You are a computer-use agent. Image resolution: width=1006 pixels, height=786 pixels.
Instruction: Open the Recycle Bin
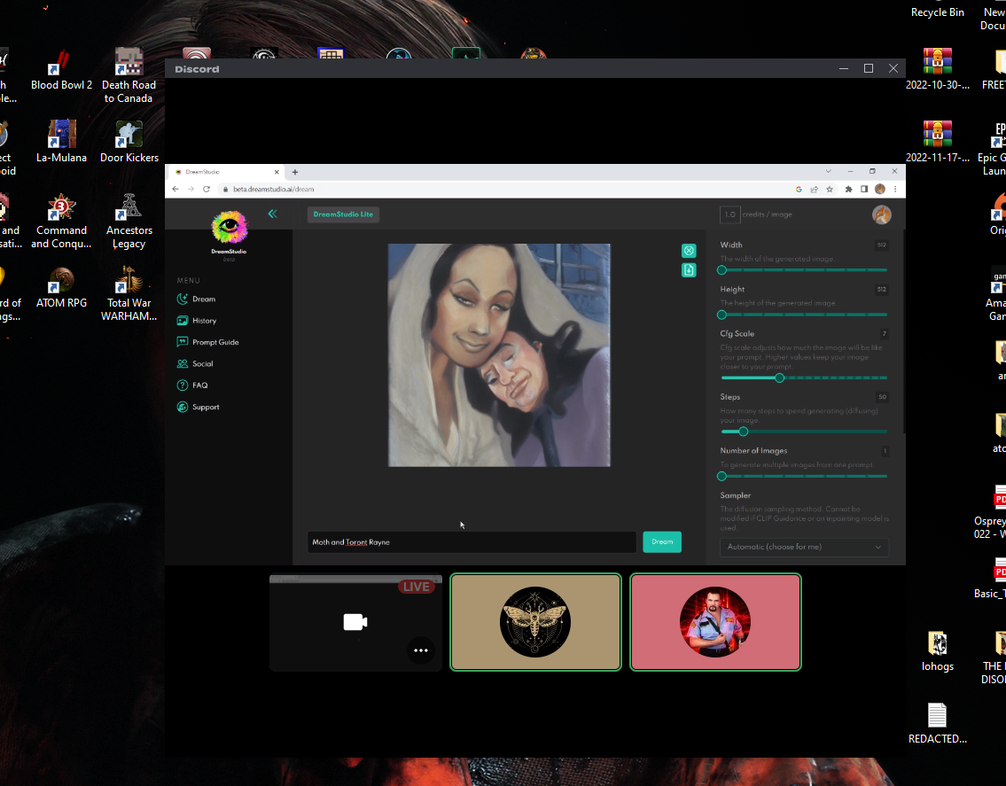coord(938,12)
